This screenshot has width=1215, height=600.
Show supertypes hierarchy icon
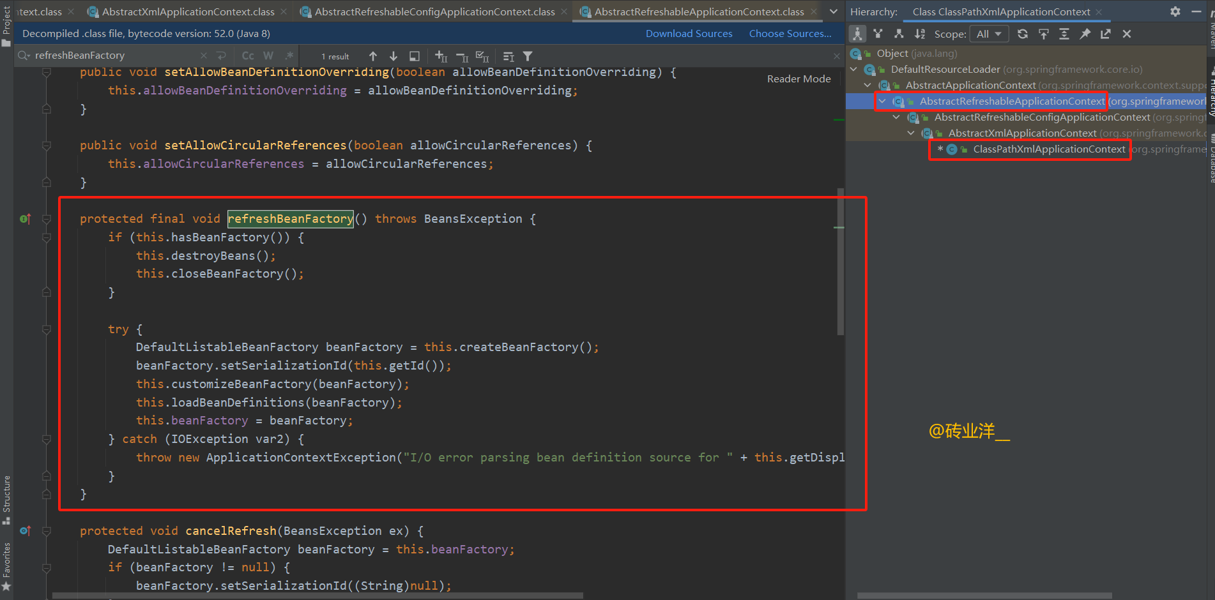(878, 34)
